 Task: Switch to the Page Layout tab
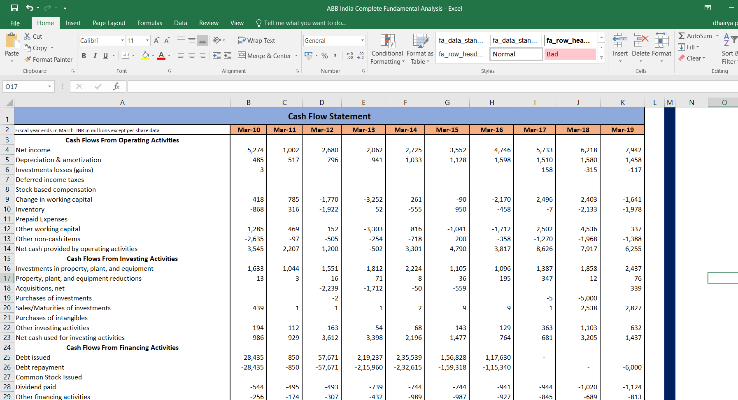pos(109,23)
